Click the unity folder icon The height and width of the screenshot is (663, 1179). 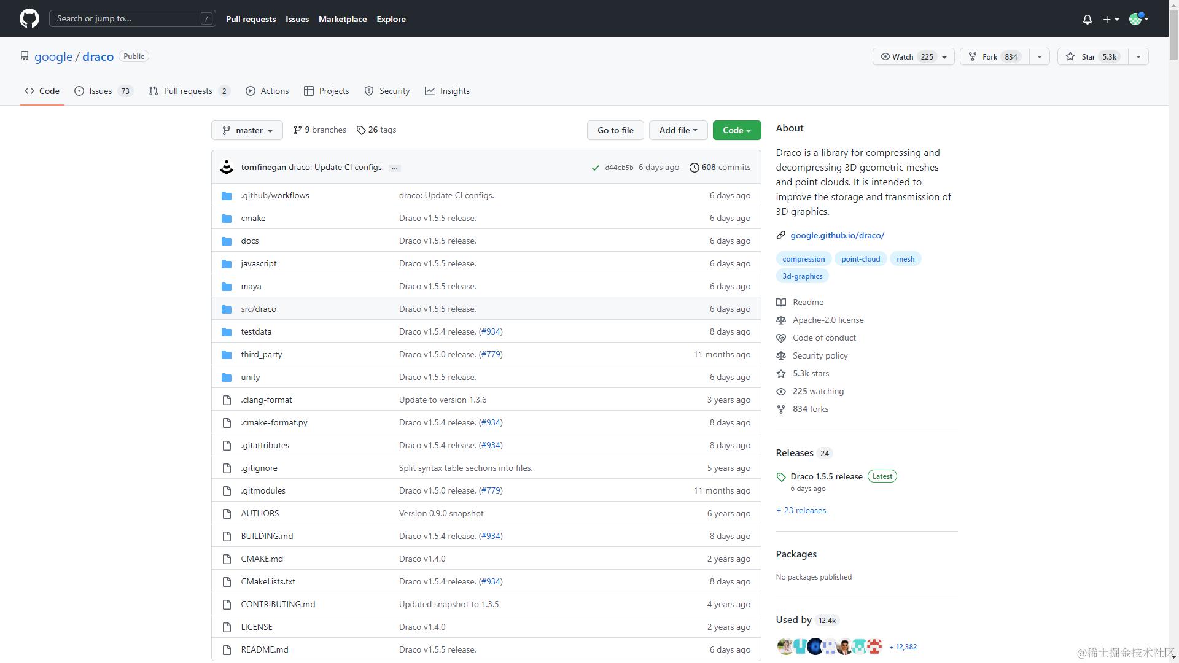(227, 377)
